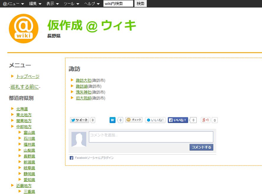The height and width of the screenshot is (195, 262).
Task: Select 長野県 in the sidebar
Action: pos(29,156)
